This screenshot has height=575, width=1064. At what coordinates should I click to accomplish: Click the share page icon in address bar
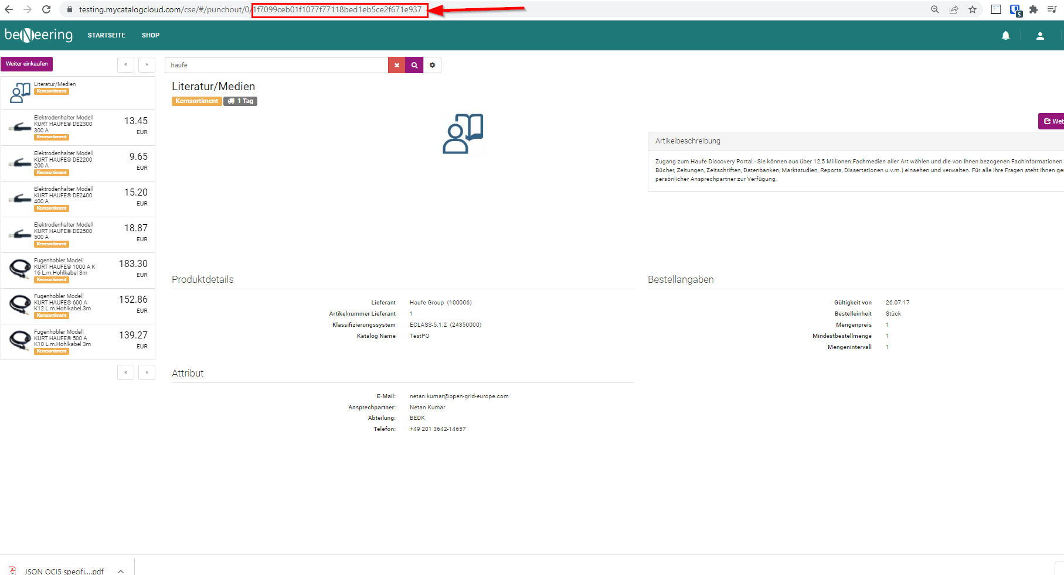coord(954,9)
